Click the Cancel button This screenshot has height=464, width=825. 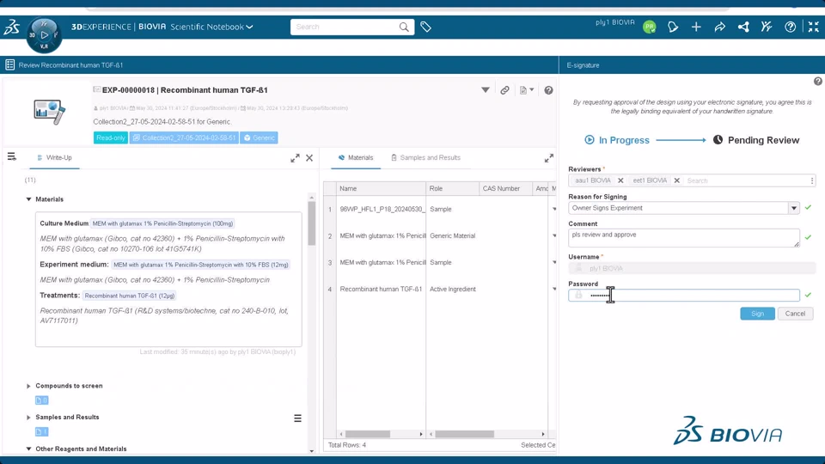pyautogui.click(x=795, y=314)
